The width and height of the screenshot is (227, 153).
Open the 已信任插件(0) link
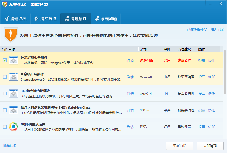(197, 30)
